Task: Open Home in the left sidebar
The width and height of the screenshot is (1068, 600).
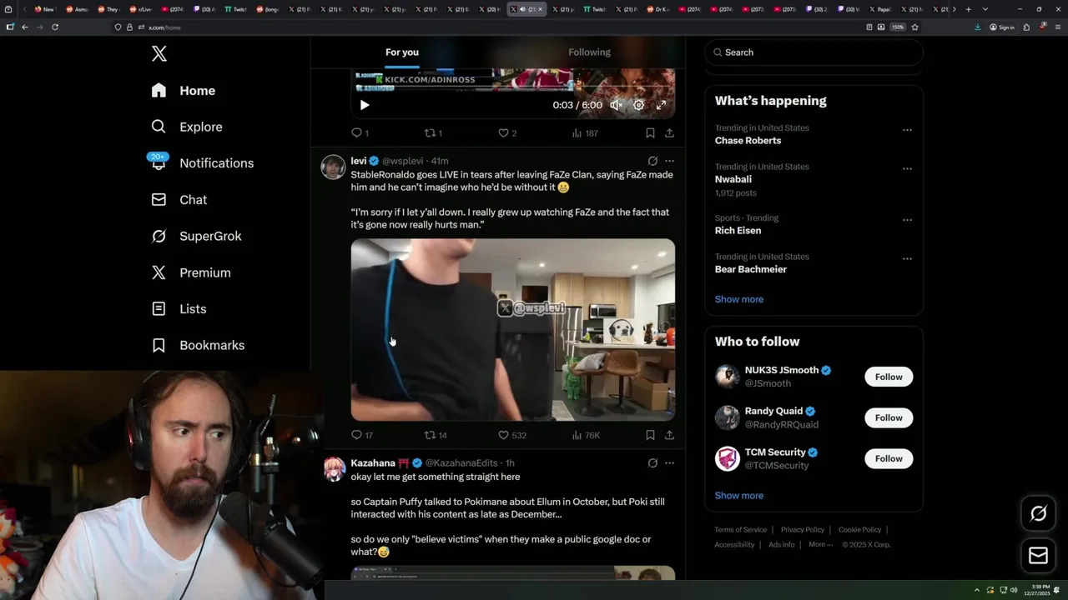Action: point(183,91)
